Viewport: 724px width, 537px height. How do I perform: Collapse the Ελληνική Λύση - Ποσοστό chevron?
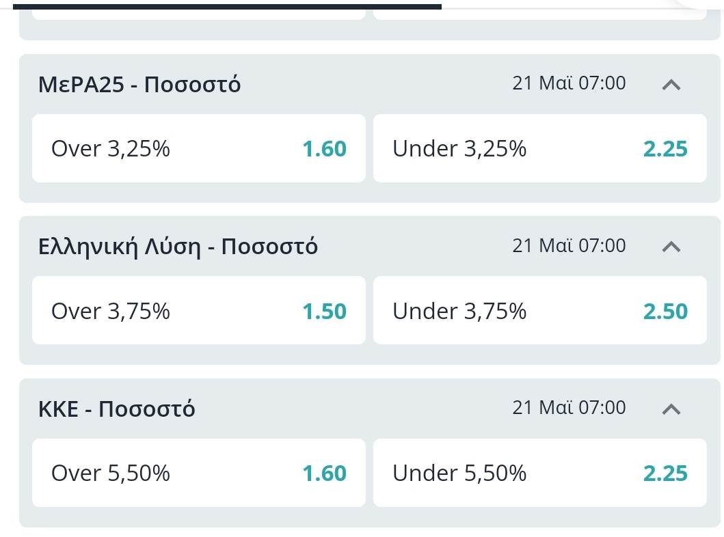pos(671,247)
